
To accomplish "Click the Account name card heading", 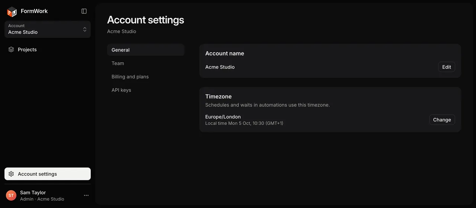I will pos(225,53).
